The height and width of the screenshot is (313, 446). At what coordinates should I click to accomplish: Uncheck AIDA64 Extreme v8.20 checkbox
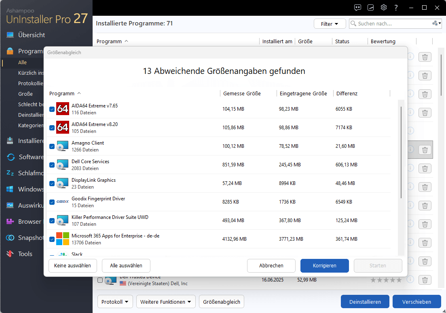(x=52, y=128)
